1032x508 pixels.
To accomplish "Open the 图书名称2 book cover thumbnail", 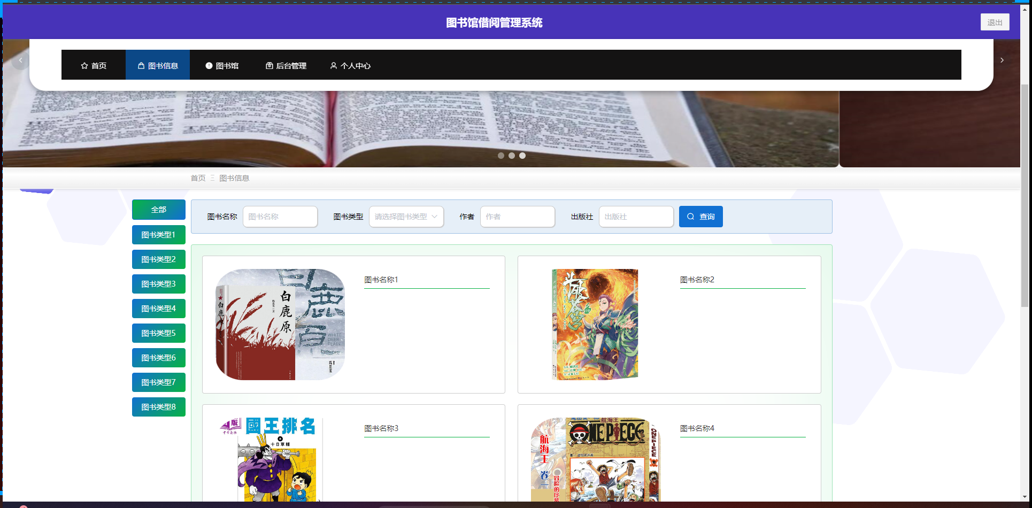I will click(595, 325).
